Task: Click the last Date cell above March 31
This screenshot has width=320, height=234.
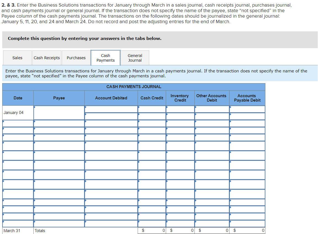Action: tap(18, 224)
